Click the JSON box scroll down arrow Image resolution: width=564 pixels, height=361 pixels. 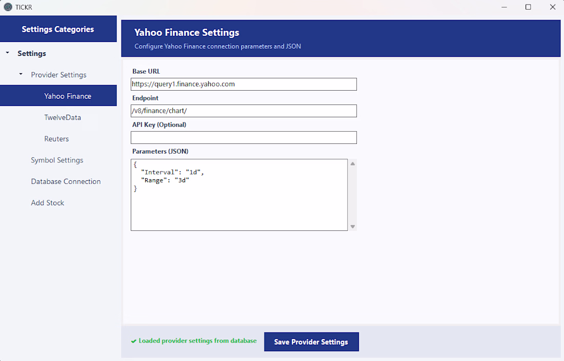pyautogui.click(x=353, y=226)
